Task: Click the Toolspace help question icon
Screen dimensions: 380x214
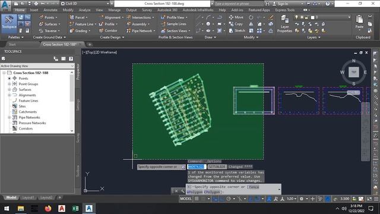Action: click(x=71, y=59)
